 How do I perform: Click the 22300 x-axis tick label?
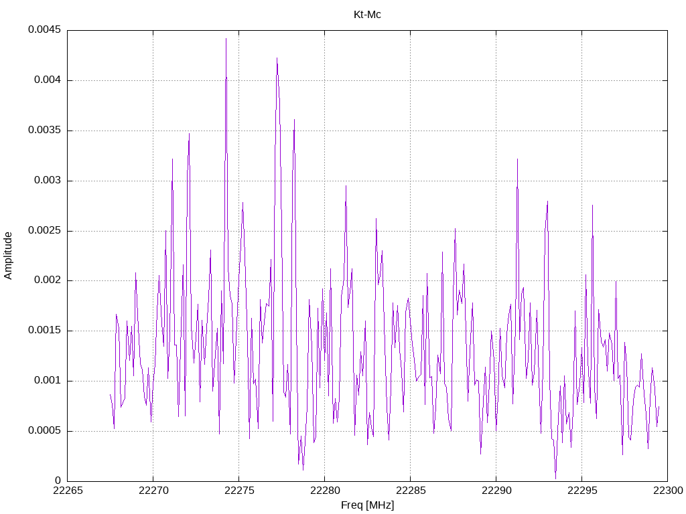[668, 491]
